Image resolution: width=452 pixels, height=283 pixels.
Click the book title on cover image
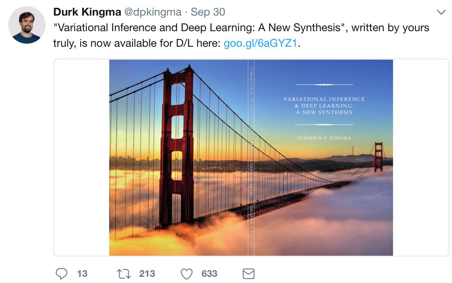[x=324, y=106]
